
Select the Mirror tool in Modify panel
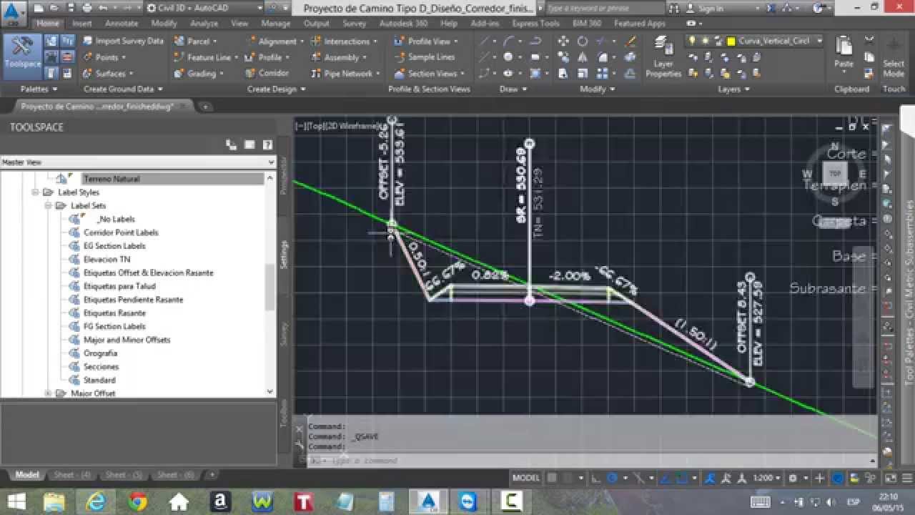point(583,57)
